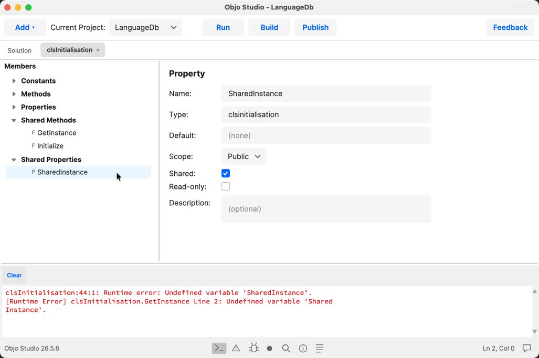Open the chat bubble icon

click(x=526, y=349)
